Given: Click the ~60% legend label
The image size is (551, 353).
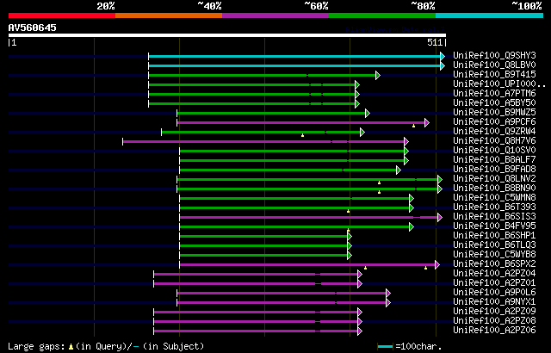Looking at the screenshot, I should (x=316, y=6).
